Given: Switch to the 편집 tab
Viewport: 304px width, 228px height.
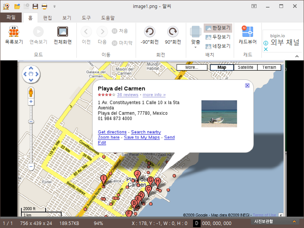Looking at the screenshot, I should click(47, 18).
